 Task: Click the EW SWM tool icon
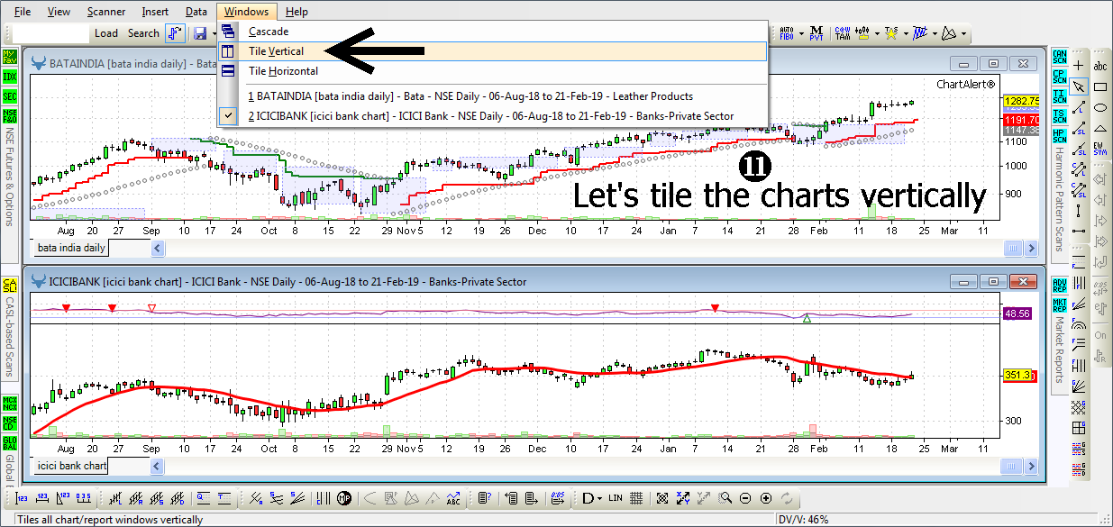(x=1100, y=149)
